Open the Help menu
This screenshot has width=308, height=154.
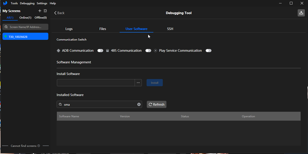pos(53,3)
